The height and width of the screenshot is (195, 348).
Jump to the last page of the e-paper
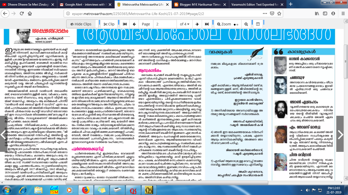click(x=207, y=24)
